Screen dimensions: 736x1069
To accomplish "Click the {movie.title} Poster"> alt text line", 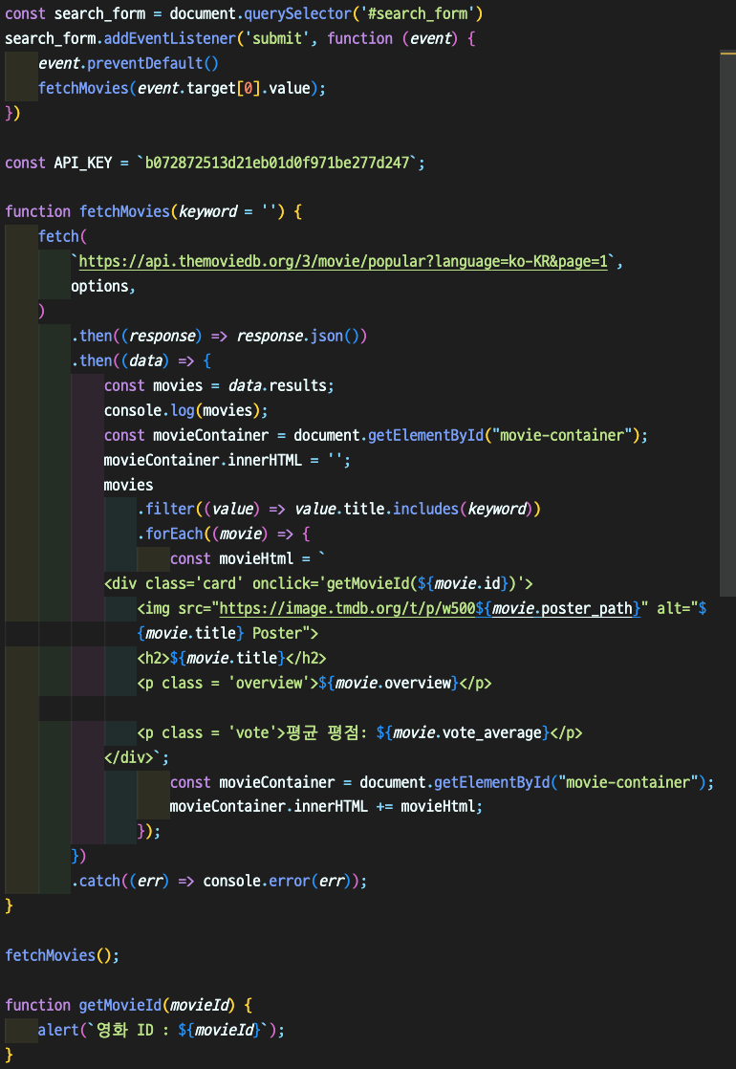I will 227,633.
